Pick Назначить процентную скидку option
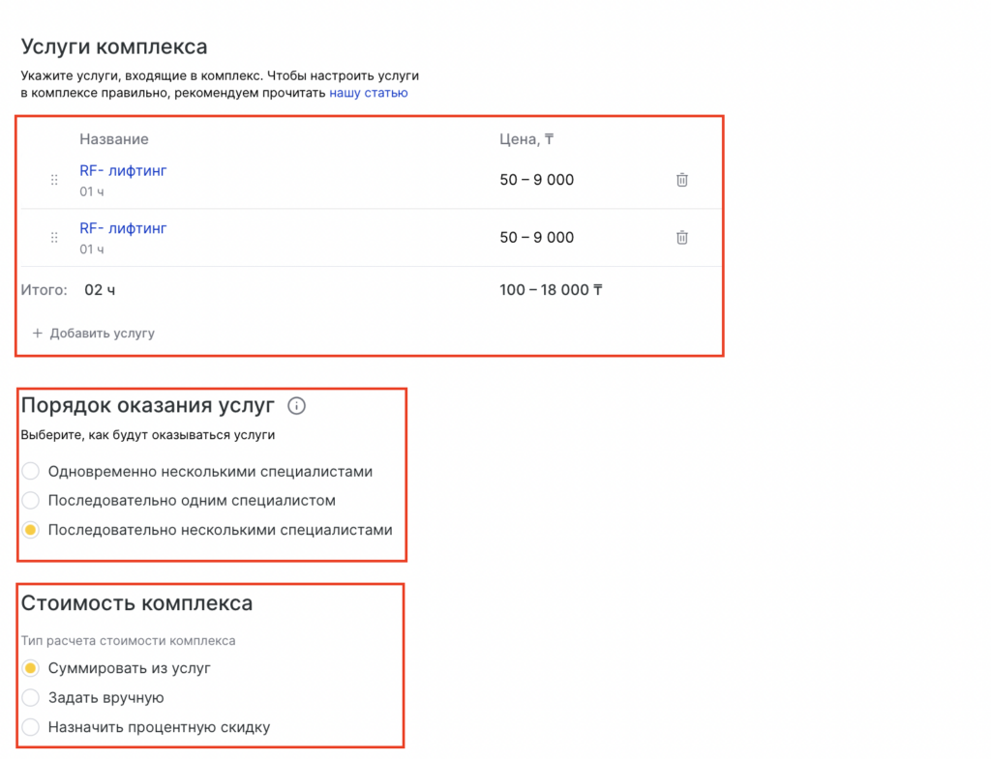This screenshot has width=991, height=759. (x=31, y=727)
